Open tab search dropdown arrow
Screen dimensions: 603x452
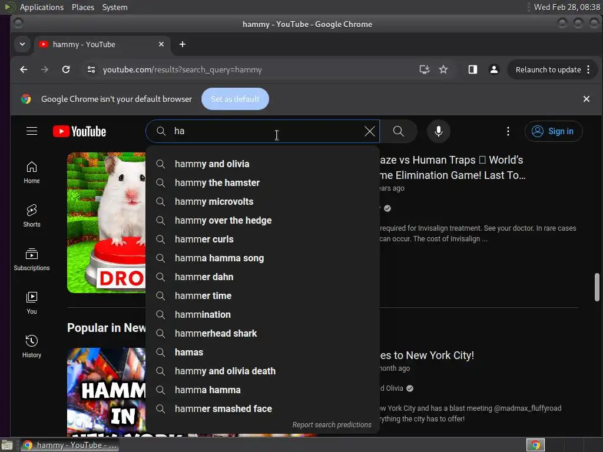tap(22, 44)
